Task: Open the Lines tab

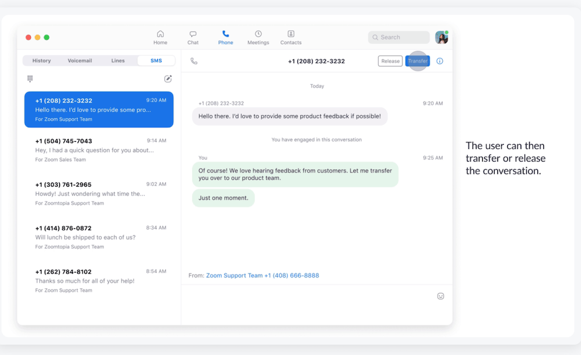Action: point(118,60)
